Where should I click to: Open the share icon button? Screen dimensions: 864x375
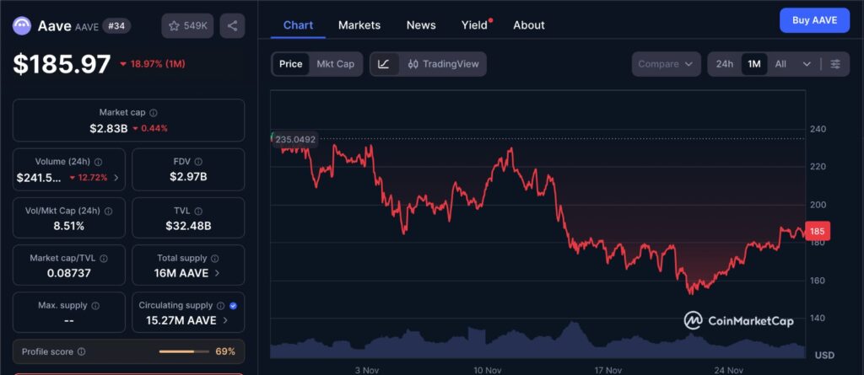tap(232, 26)
